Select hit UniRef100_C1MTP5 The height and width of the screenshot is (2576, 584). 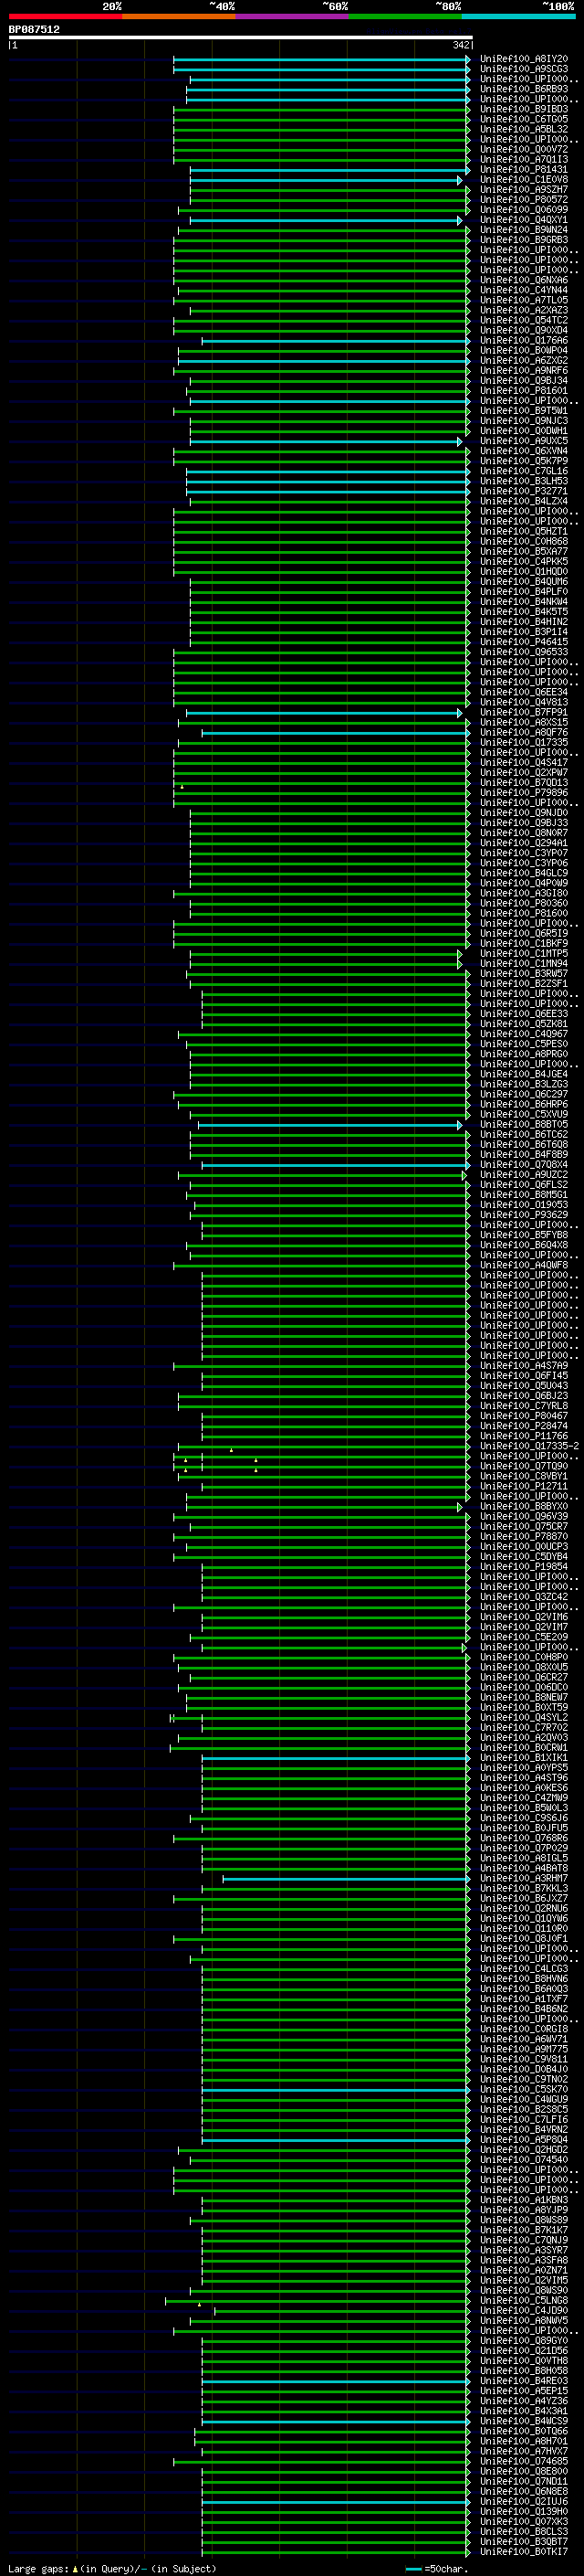(x=524, y=953)
